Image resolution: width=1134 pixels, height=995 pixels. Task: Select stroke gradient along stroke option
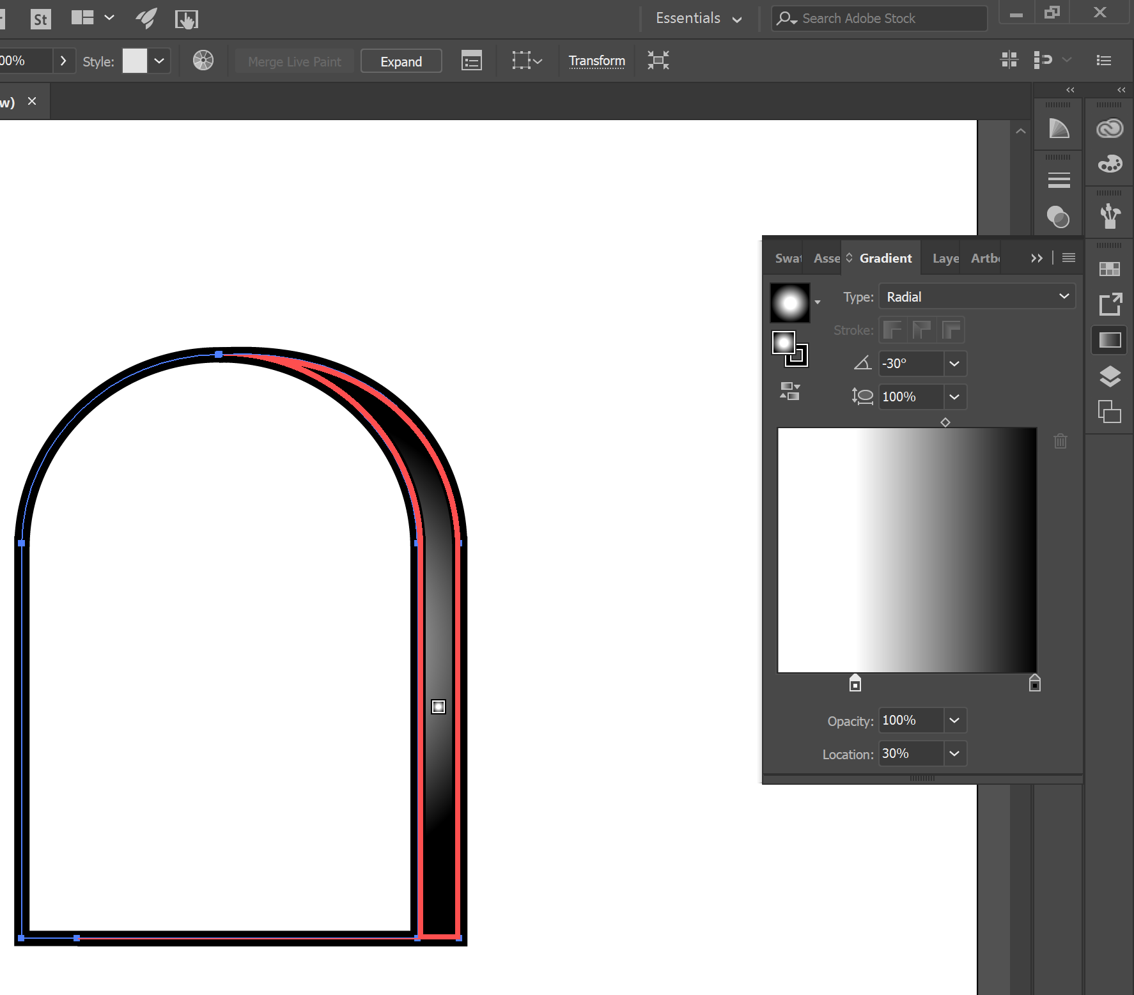(x=922, y=330)
